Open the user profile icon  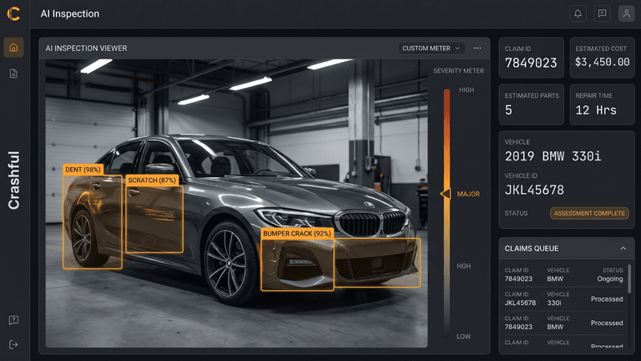(626, 13)
